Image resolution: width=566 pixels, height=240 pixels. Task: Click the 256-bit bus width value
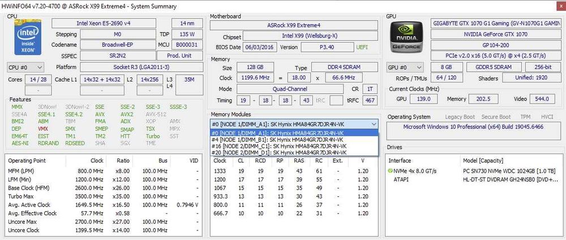point(543,67)
